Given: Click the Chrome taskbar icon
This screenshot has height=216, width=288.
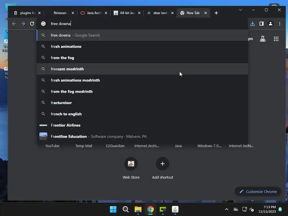Looking at the screenshot, I should (150, 209).
